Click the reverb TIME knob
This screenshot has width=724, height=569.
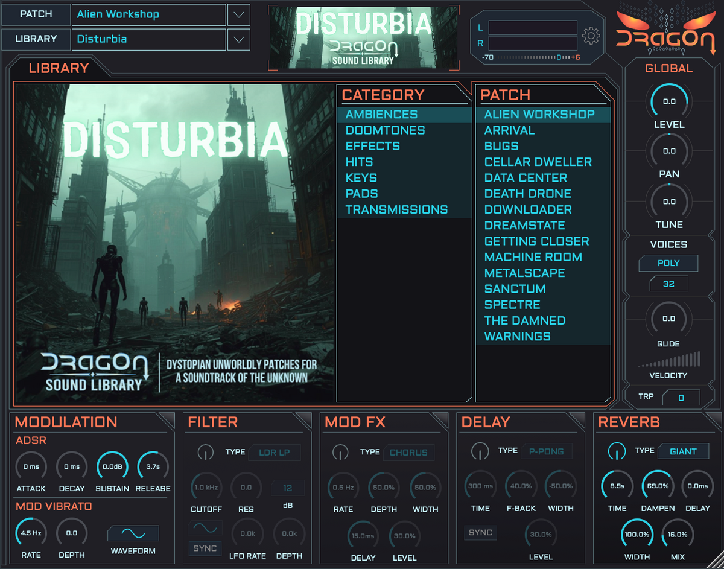[617, 486]
